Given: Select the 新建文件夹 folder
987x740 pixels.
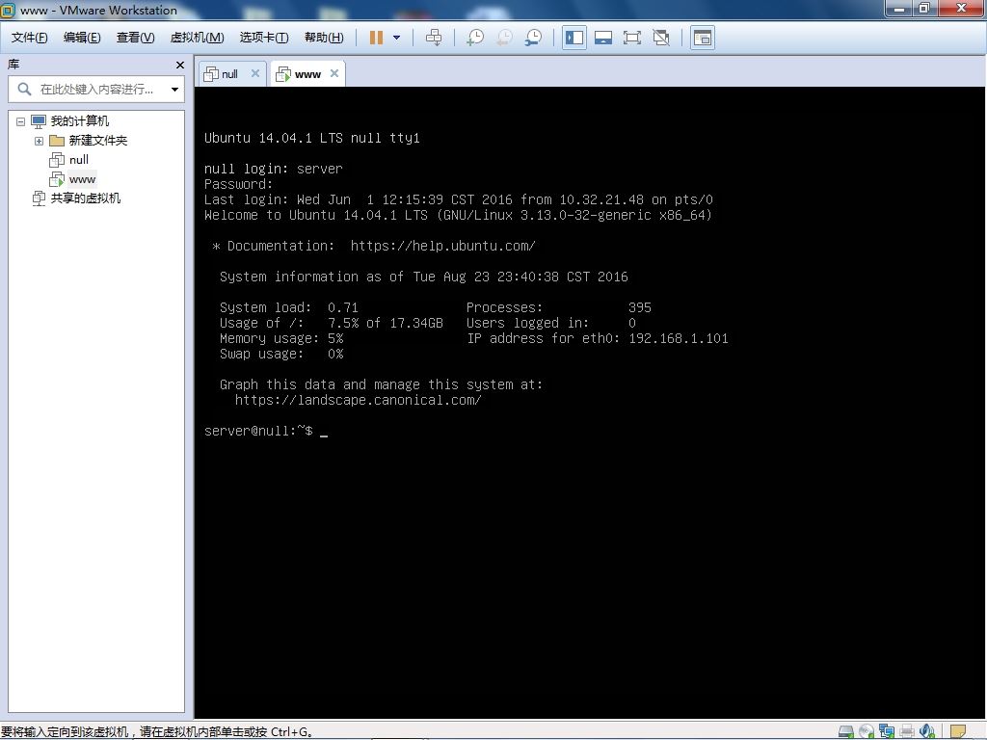Looking at the screenshot, I should 97,141.
